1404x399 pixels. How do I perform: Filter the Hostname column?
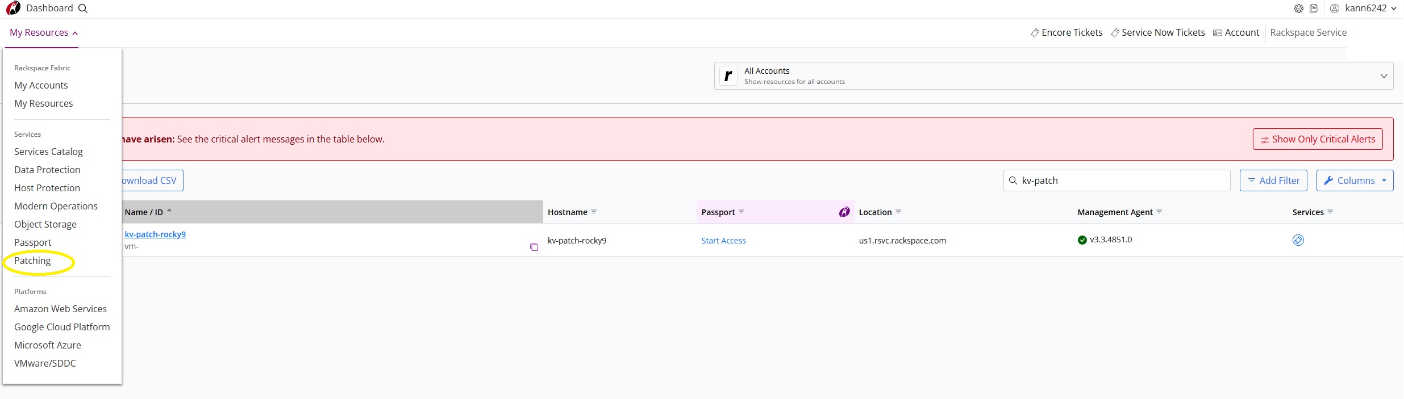[x=594, y=212]
